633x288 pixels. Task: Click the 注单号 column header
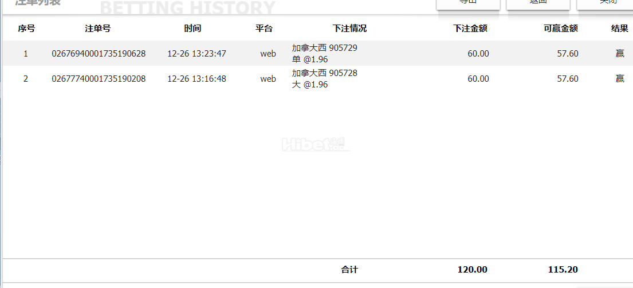pyautogui.click(x=98, y=29)
